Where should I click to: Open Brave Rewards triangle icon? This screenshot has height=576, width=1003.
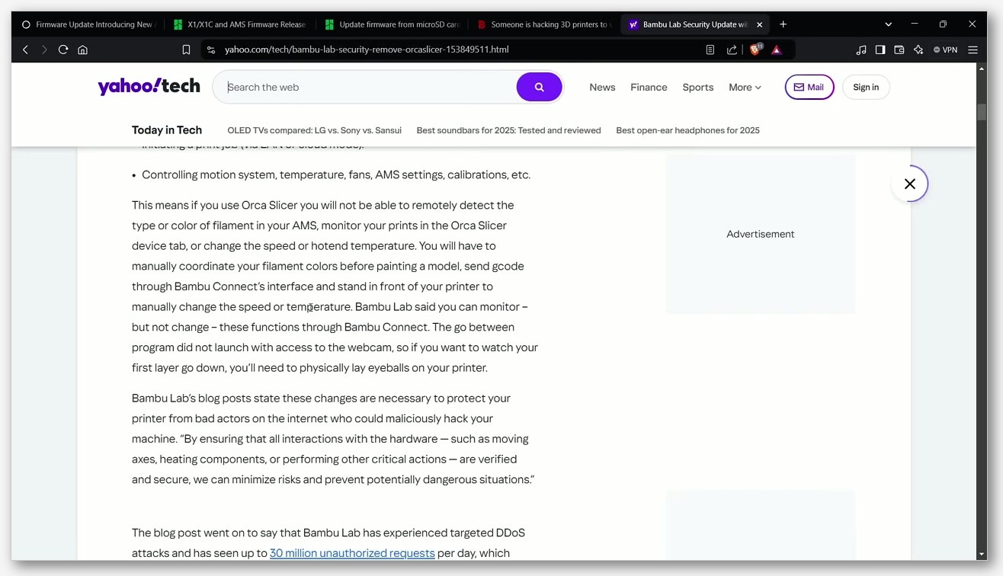coord(777,50)
